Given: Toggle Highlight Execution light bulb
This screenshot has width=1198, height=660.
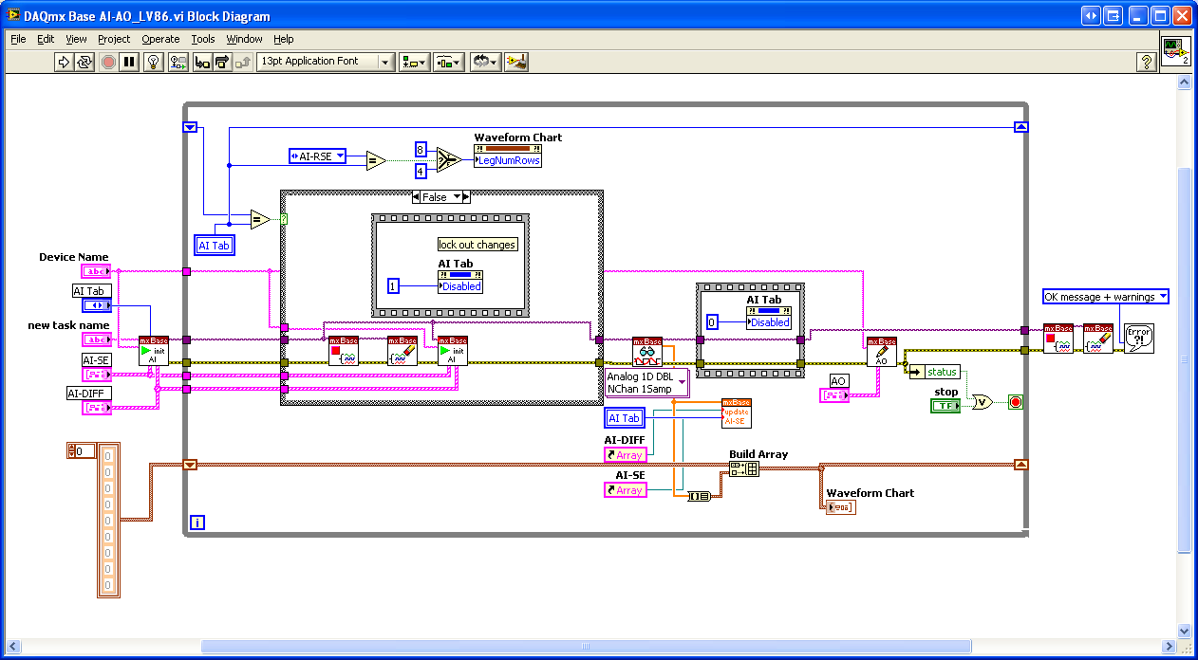Looking at the screenshot, I should point(153,62).
